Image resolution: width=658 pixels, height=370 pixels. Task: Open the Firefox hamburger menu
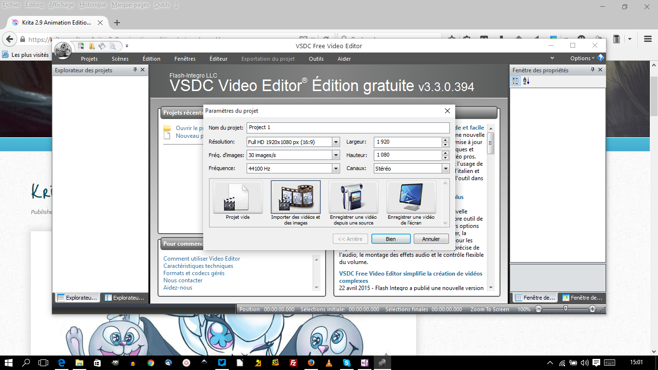point(648,39)
